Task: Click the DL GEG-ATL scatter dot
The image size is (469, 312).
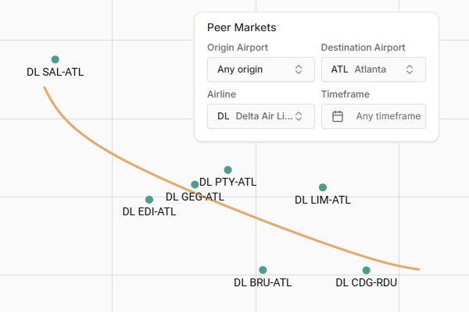Action: (x=195, y=185)
